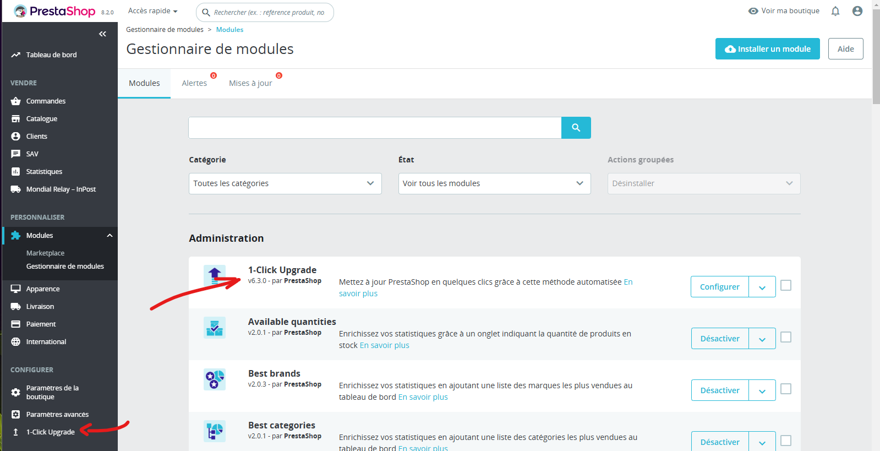Click the PrestaShop logo
The image size is (880, 451).
(54, 11)
